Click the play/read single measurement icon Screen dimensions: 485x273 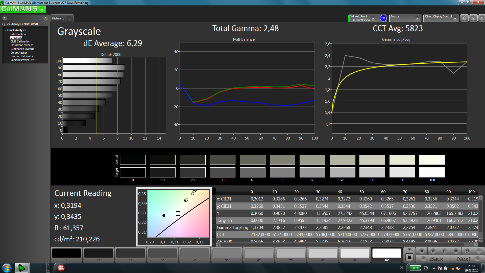(x=433, y=251)
